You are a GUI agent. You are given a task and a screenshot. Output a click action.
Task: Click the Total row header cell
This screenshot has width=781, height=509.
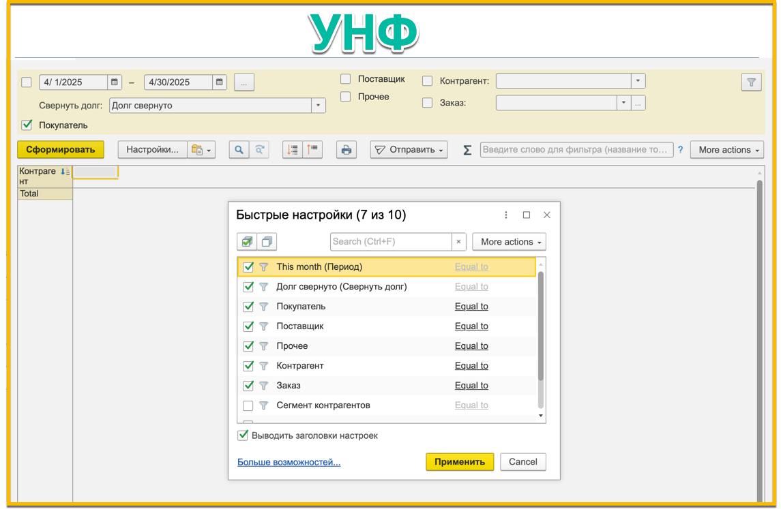click(x=45, y=194)
